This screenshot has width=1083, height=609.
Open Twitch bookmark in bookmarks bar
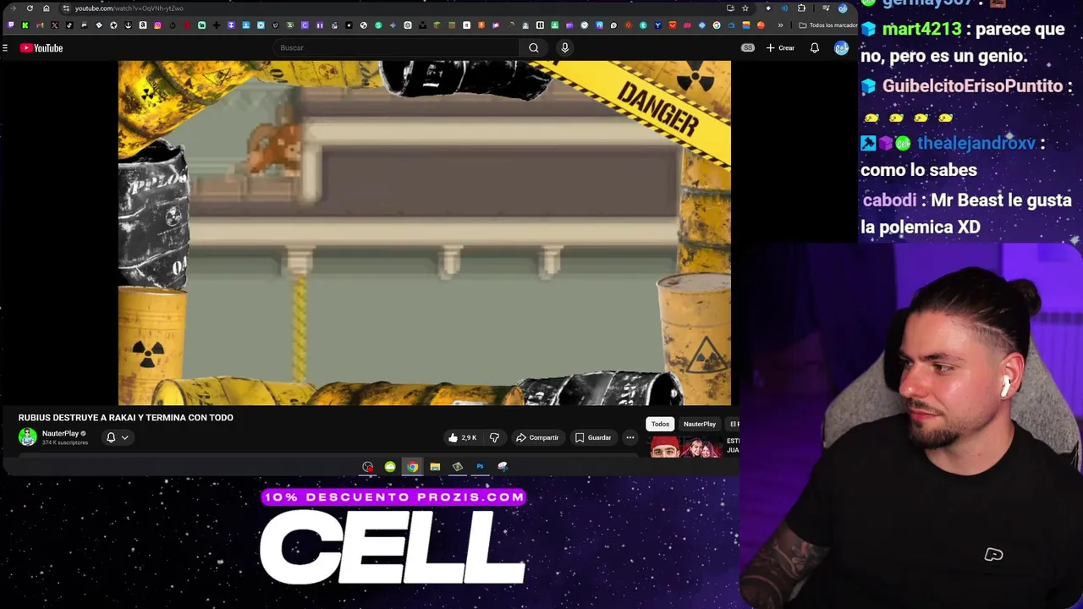[x=11, y=25]
